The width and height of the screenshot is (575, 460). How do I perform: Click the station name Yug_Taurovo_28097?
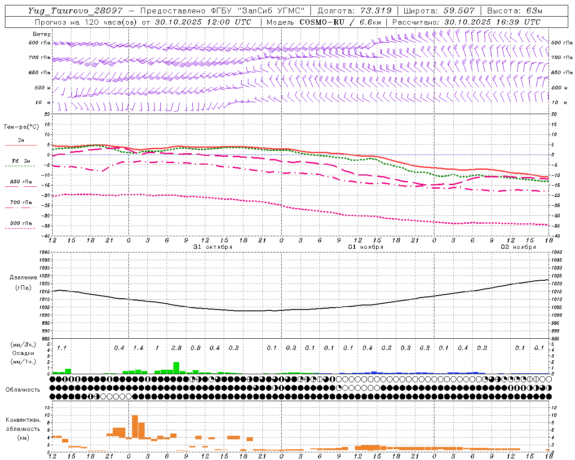click(75, 11)
